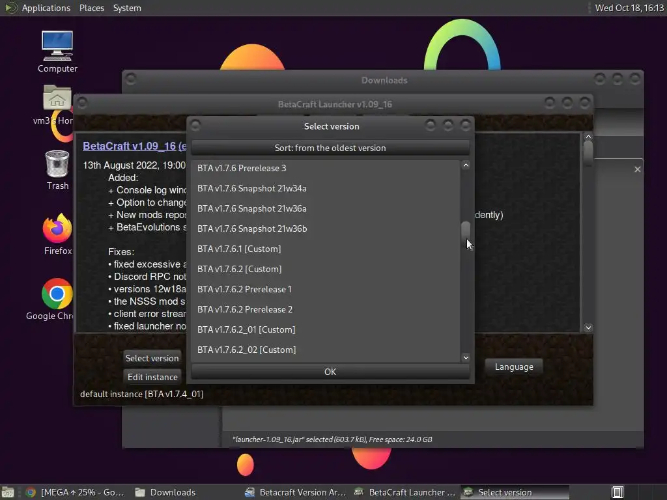Select BTA v1.7.6 Snapshot 21w34a
The image size is (667, 500).
(x=326, y=188)
